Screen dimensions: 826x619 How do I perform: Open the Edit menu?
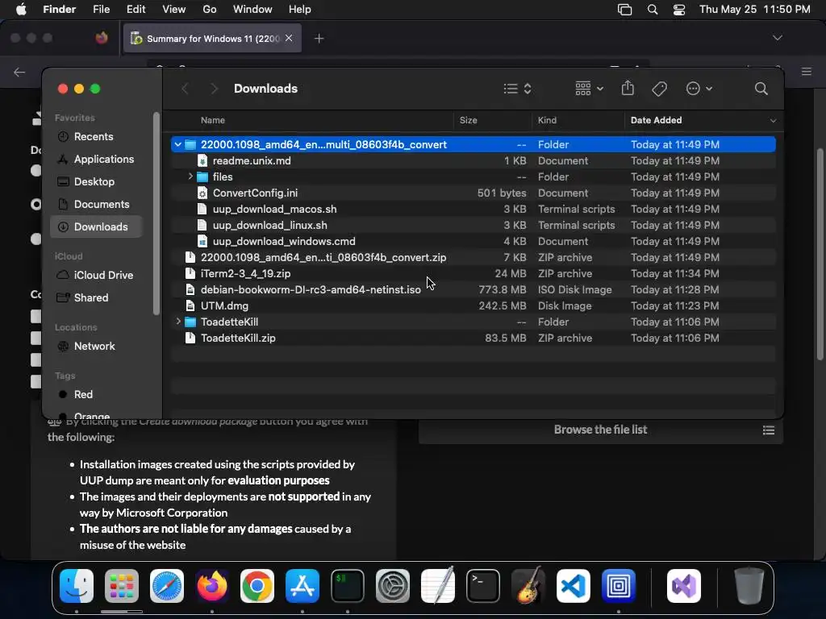pyautogui.click(x=136, y=10)
